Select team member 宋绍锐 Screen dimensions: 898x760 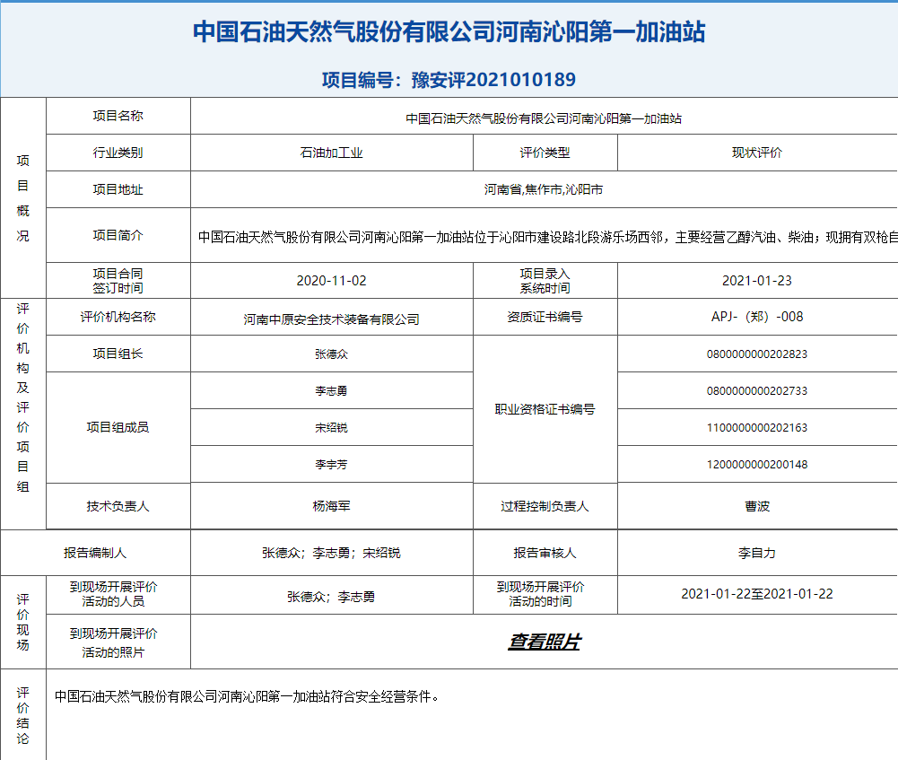(332, 427)
